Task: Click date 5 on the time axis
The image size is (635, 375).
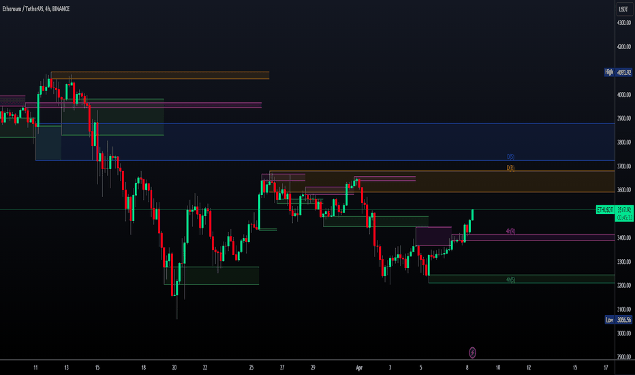Action: tap(421, 367)
